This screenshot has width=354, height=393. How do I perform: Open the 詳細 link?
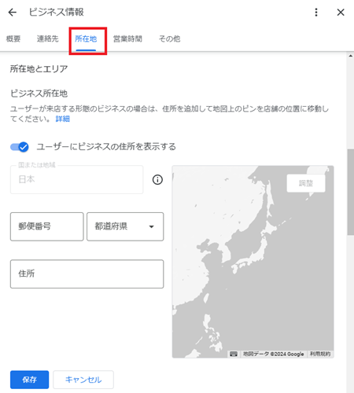pyautogui.click(x=63, y=119)
